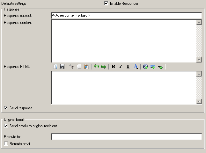Disable the Enable Responder checkbox
The image size is (206, 153).
pyautogui.click(x=106, y=4)
